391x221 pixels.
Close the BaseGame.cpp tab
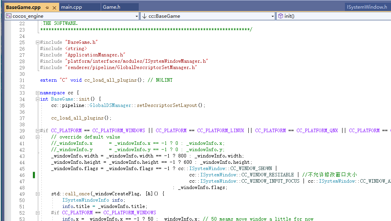[x=54, y=7]
